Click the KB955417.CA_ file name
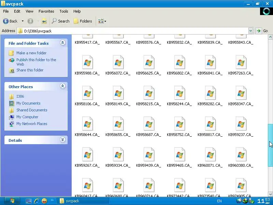 click(87, 42)
